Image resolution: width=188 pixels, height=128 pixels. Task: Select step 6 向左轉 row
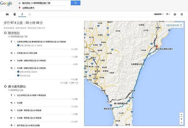pos(19,103)
